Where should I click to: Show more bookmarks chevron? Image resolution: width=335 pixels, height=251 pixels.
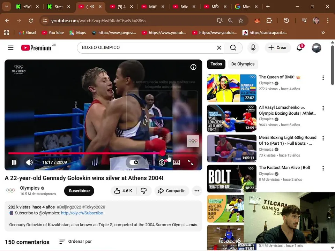(323, 33)
